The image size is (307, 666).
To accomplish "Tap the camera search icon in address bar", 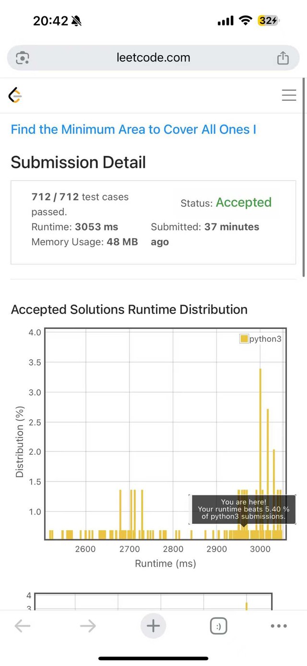I will [x=23, y=58].
